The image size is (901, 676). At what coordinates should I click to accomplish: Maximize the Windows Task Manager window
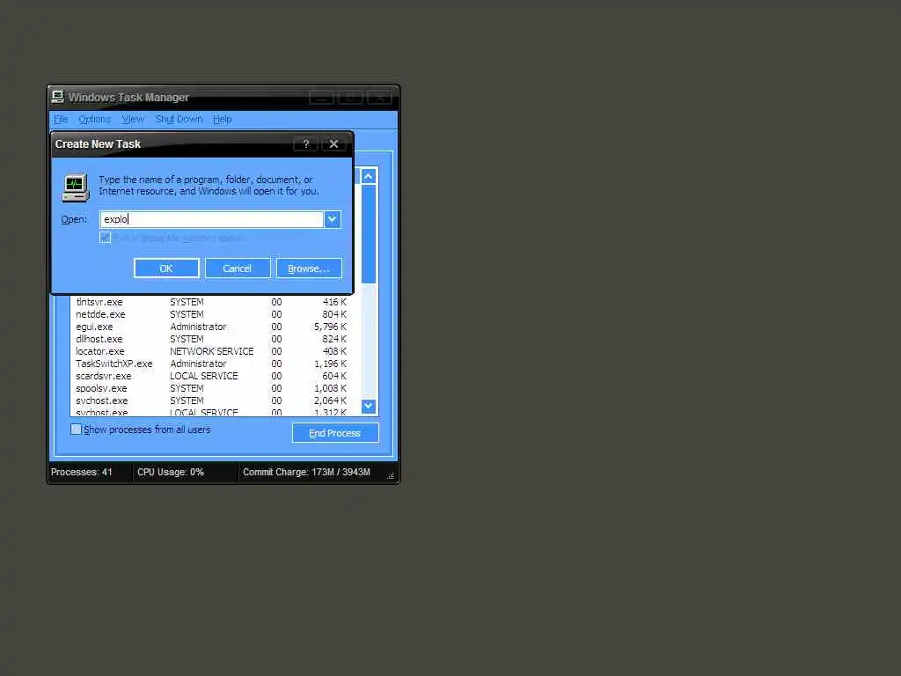click(350, 97)
